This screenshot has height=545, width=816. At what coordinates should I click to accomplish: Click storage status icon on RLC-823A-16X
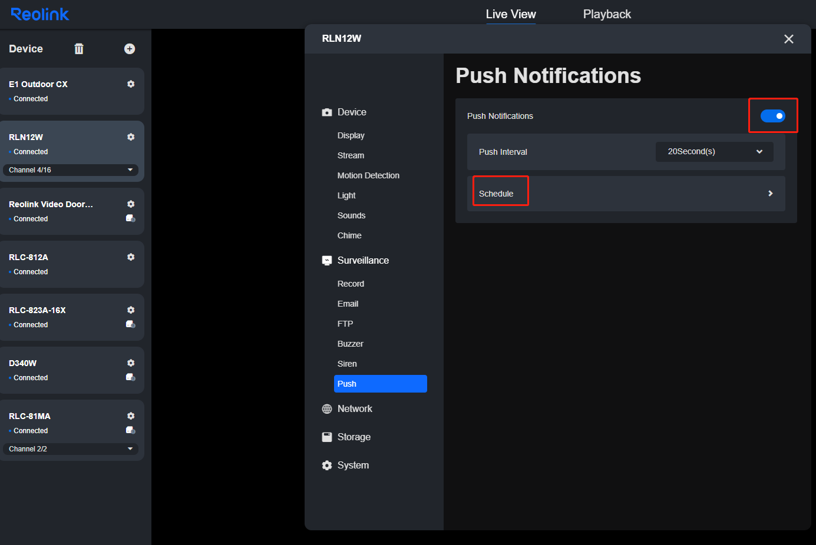tap(131, 324)
